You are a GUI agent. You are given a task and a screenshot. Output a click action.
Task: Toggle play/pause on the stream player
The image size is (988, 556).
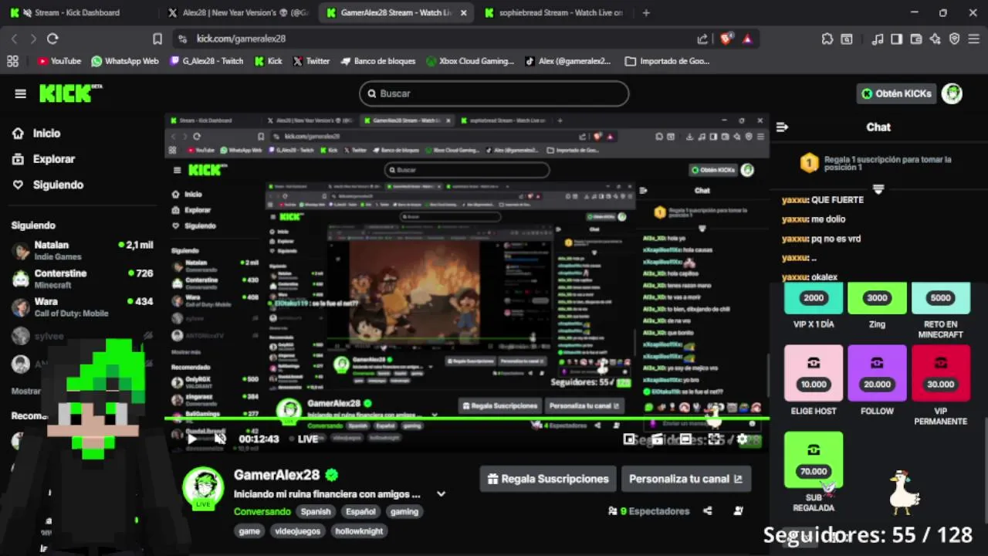click(x=192, y=439)
